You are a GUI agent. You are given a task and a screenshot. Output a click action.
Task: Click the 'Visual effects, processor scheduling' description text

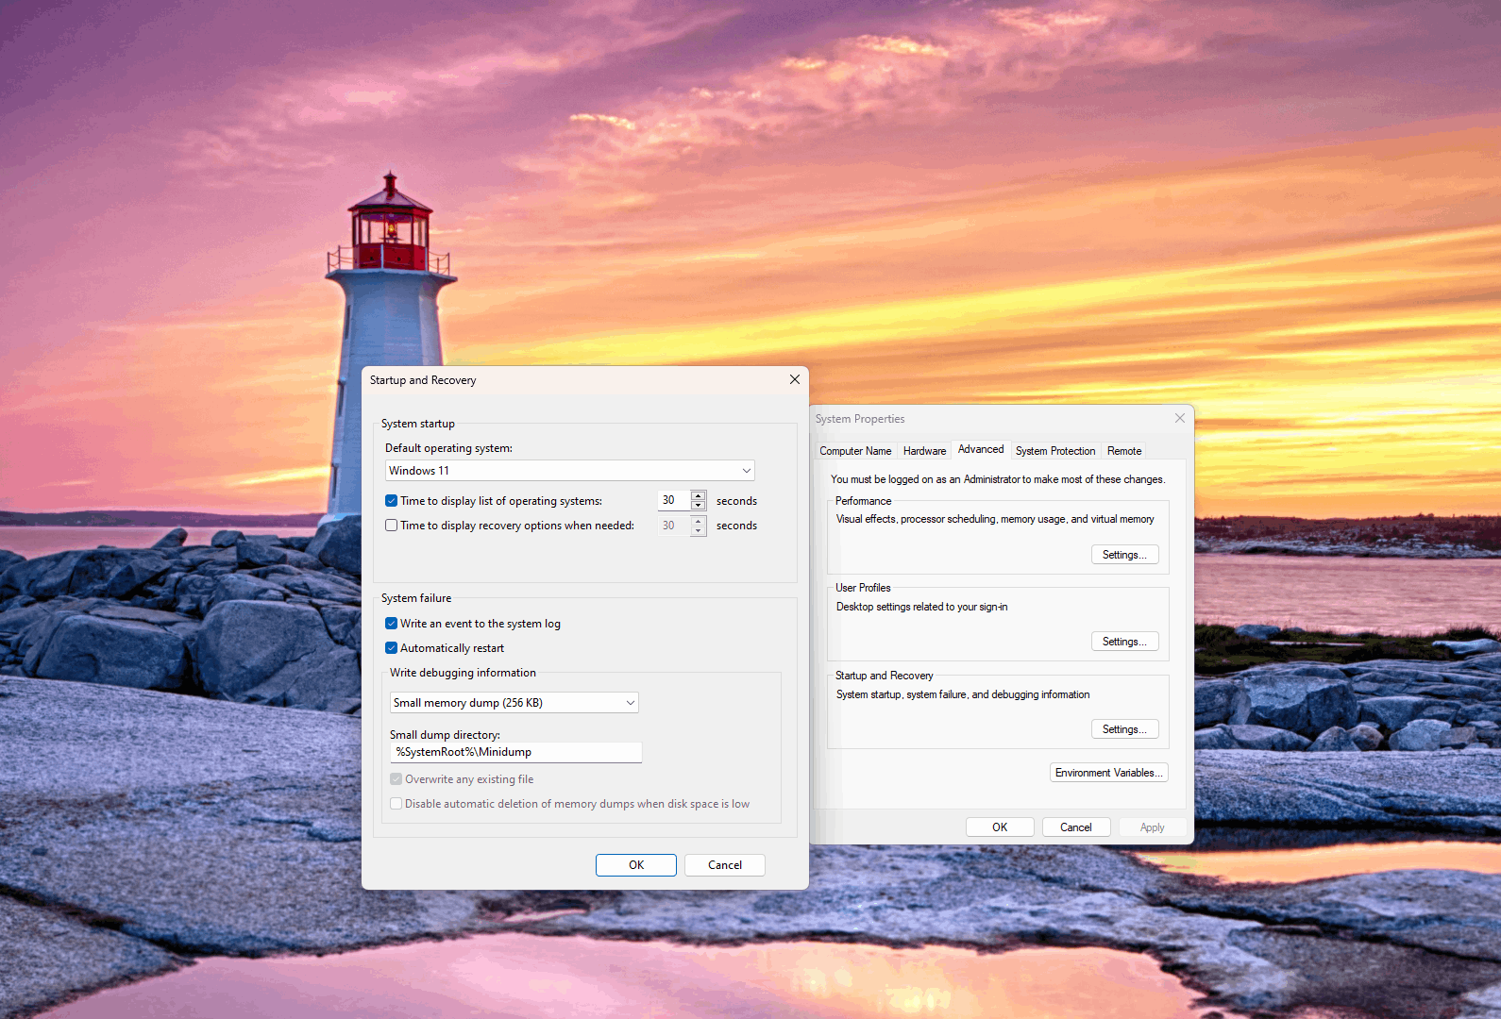tap(995, 519)
